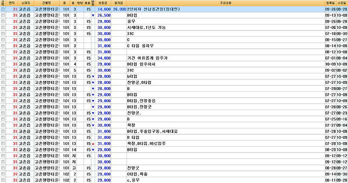Viewport: 348px width, 183px height.
Task: Click the blue arrow in the row modified 09-23
Action: (93, 113)
